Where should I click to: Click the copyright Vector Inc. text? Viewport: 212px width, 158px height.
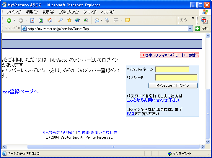point(79,137)
